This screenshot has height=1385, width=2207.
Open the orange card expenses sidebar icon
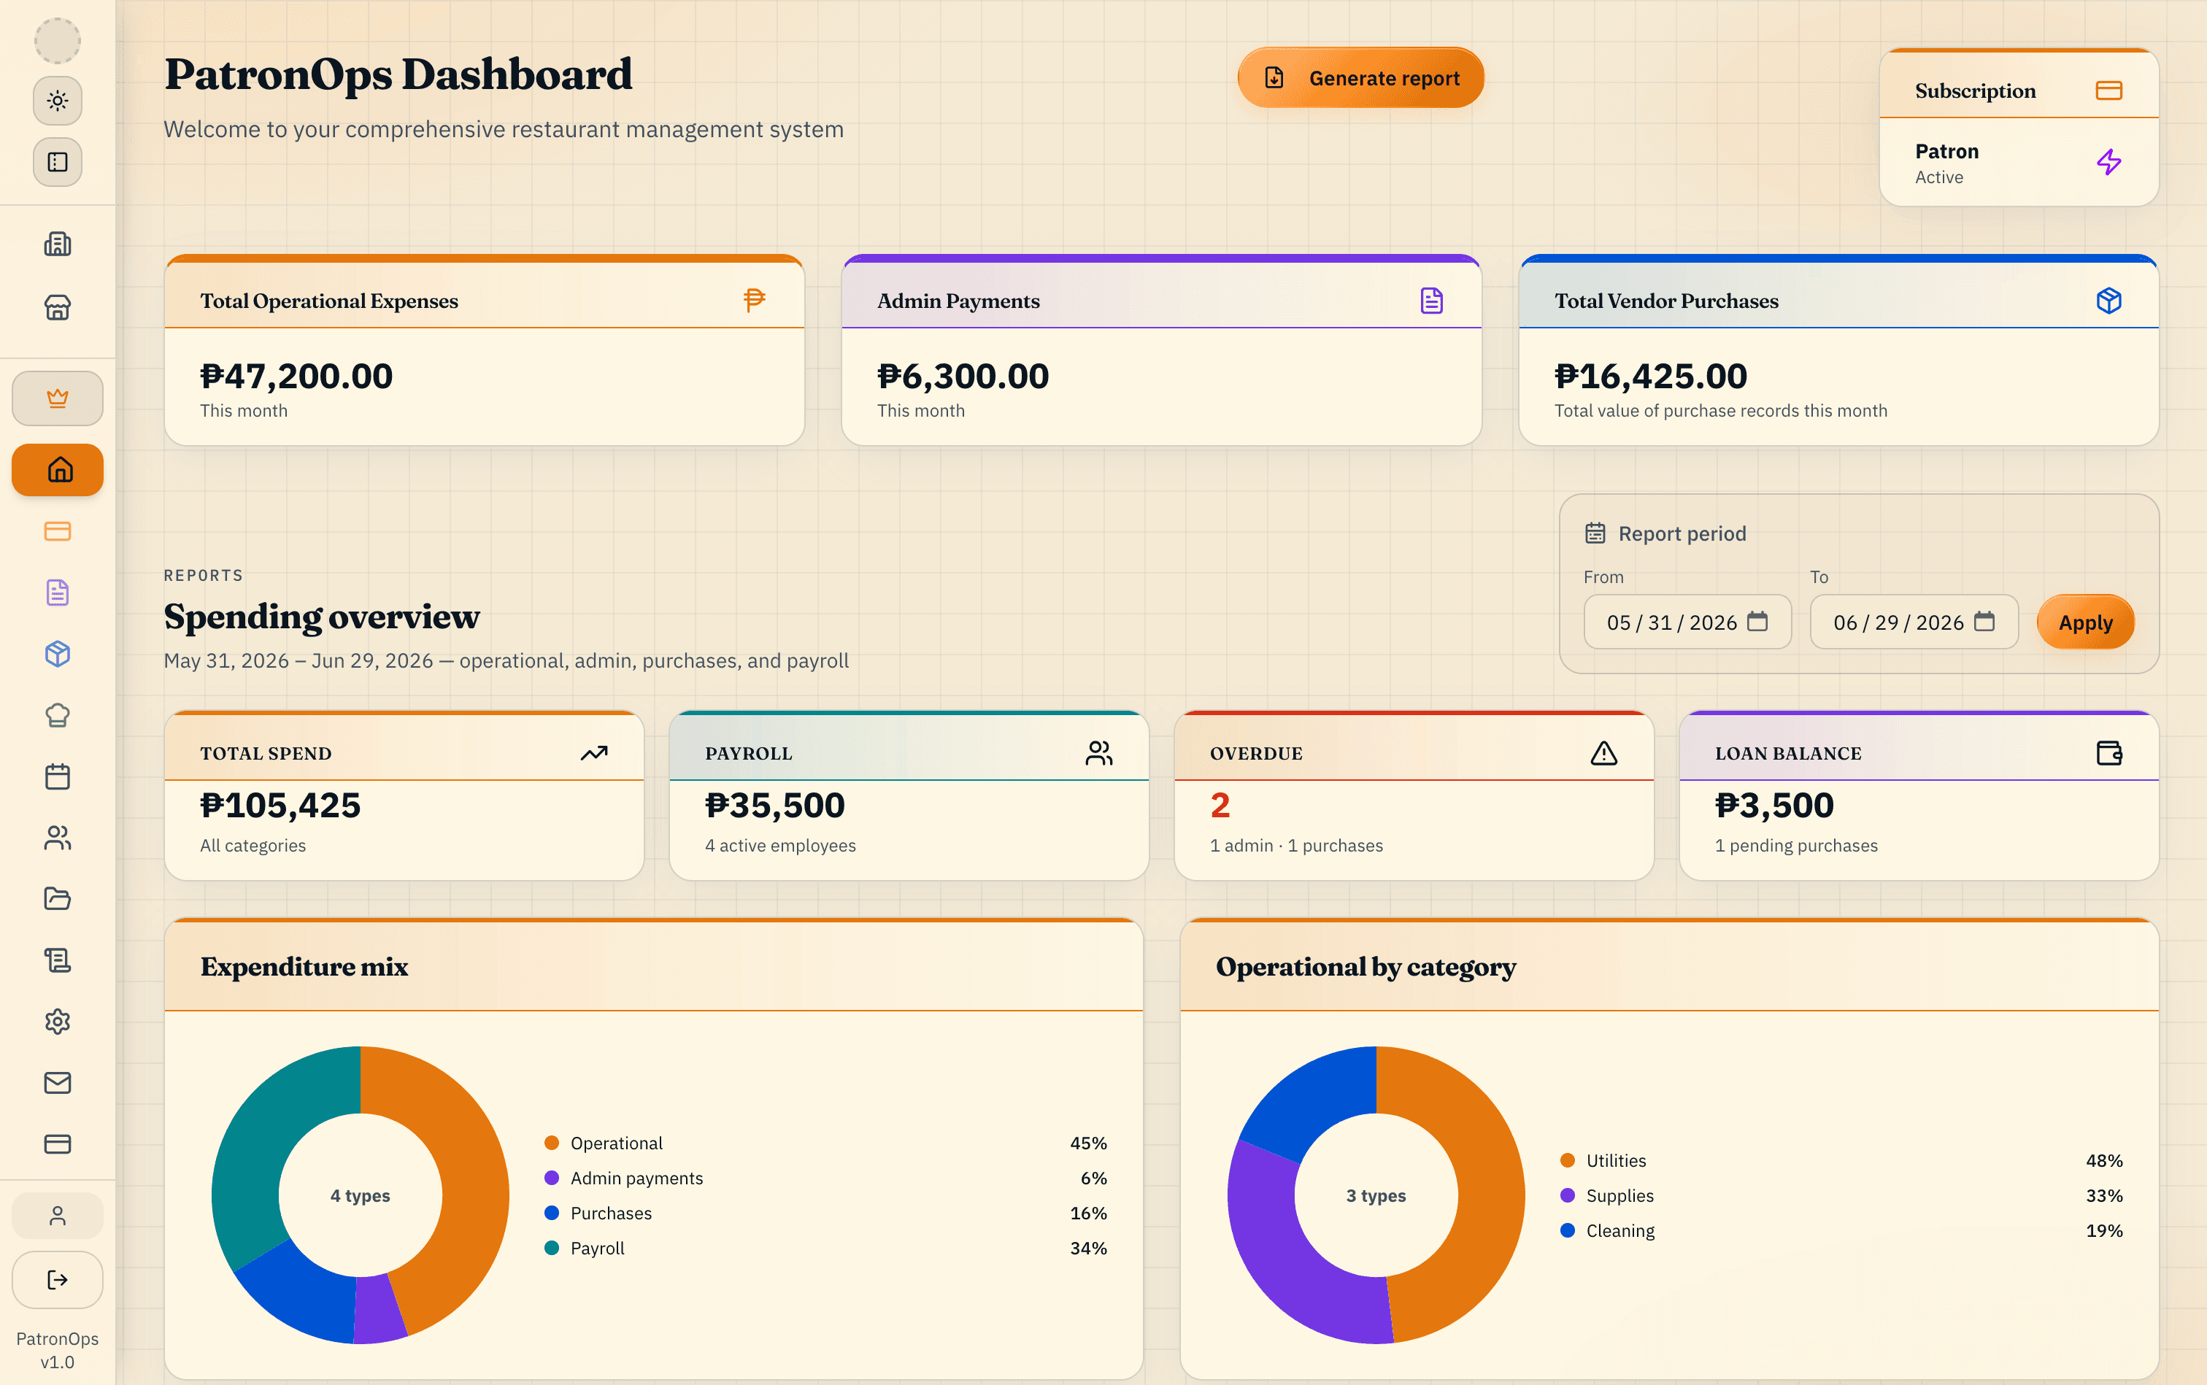57,531
